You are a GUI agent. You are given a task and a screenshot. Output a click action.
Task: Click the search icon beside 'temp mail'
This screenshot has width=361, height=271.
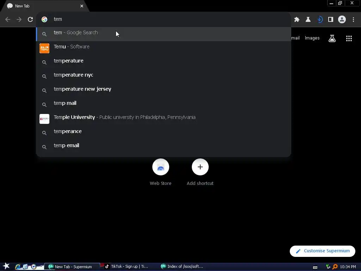pyautogui.click(x=44, y=104)
